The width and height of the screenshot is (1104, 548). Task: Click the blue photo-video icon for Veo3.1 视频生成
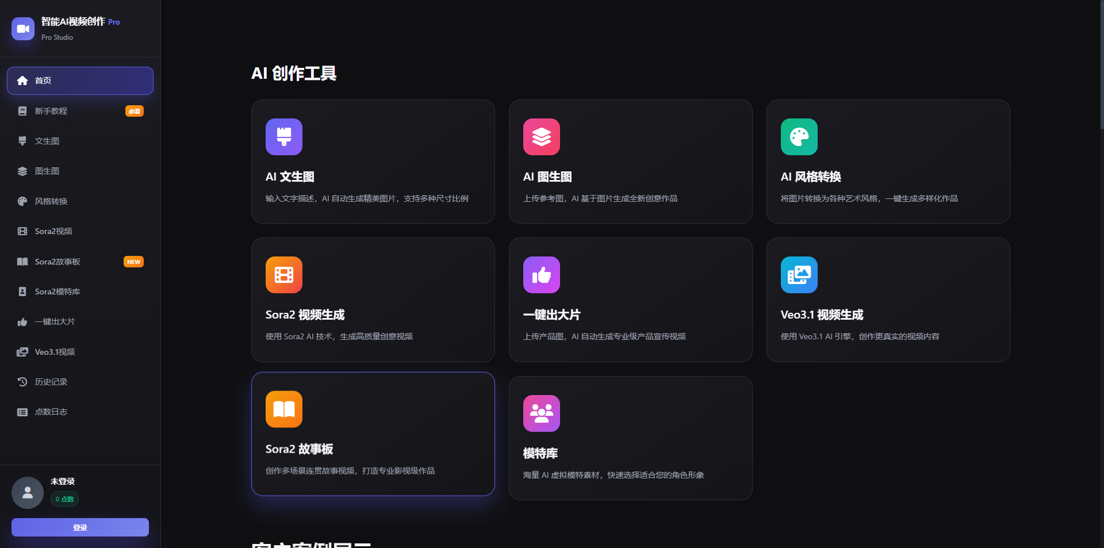[x=799, y=275]
